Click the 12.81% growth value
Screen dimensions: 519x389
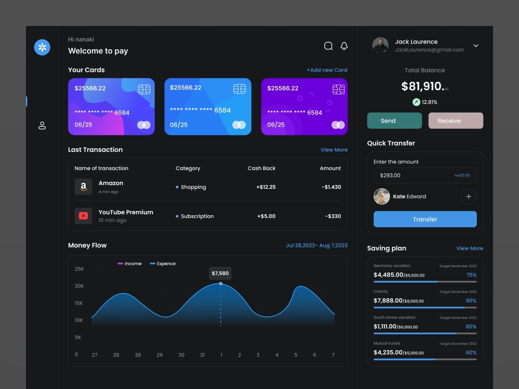pos(429,102)
